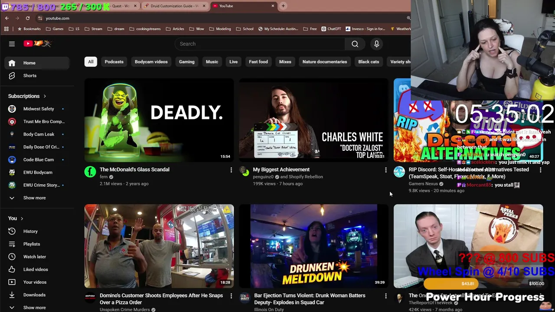The width and height of the screenshot is (555, 312).
Task: Open Shorts in the sidebar
Action: pyautogui.click(x=37, y=75)
